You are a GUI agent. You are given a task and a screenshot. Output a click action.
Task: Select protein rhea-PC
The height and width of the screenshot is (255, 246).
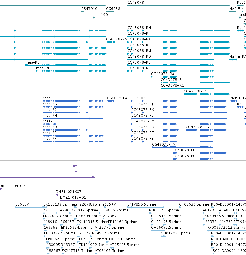(50, 110)
